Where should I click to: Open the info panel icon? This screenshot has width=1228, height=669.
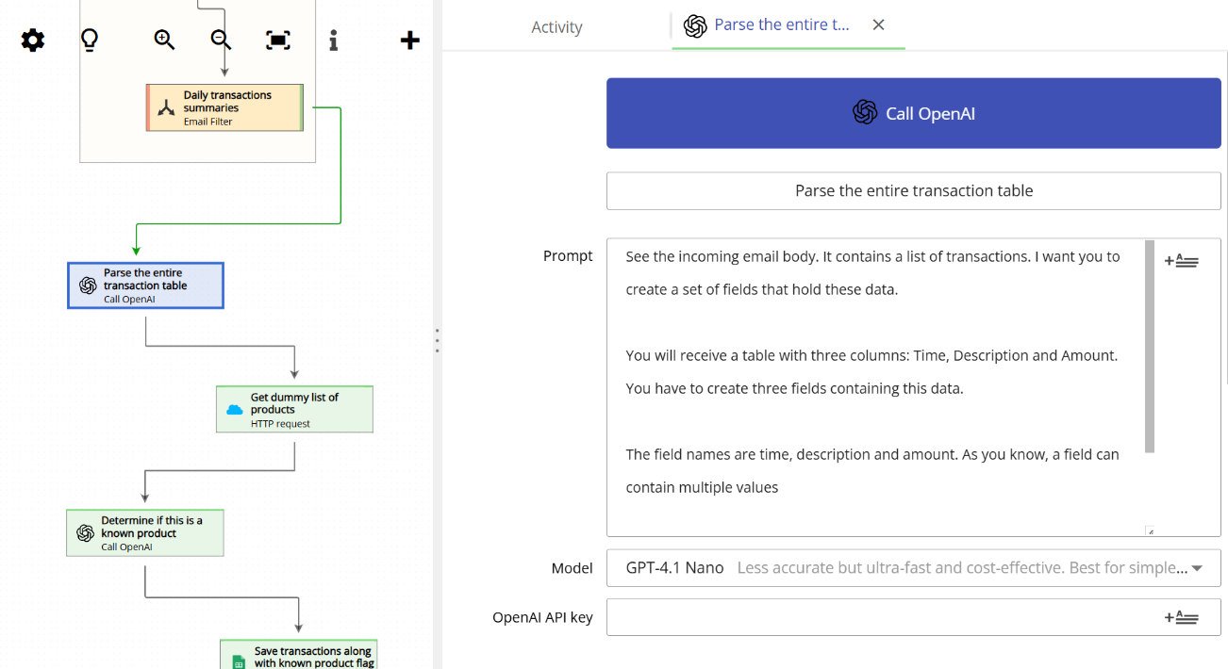(x=333, y=40)
